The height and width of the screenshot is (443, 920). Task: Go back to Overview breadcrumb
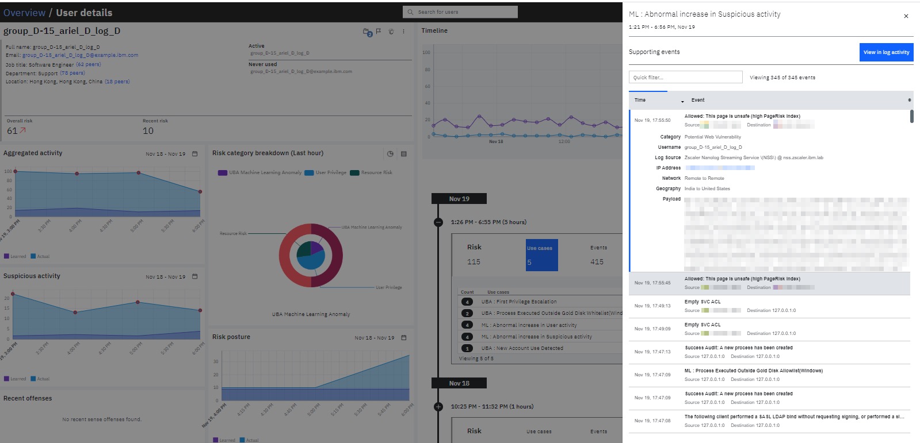pos(24,13)
